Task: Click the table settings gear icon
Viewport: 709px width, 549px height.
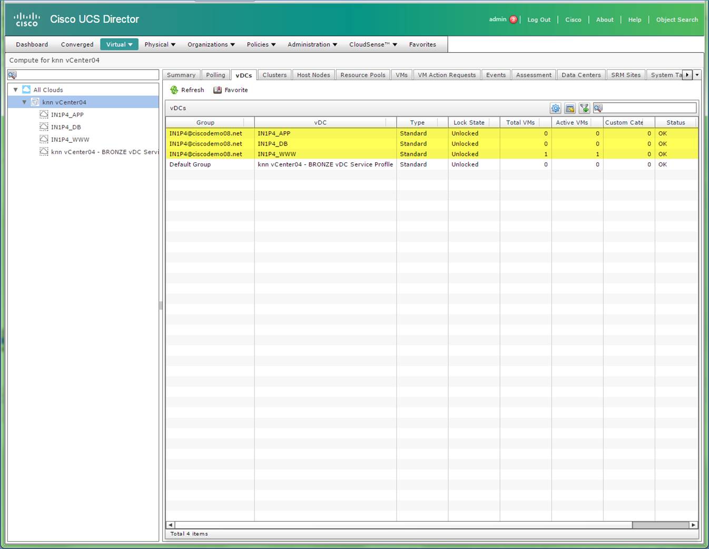Action: click(555, 108)
